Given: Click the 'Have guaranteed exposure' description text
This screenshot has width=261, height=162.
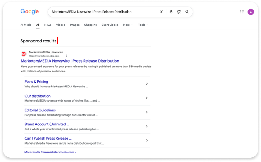Looking at the screenshot, I should [x=86, y=69].
